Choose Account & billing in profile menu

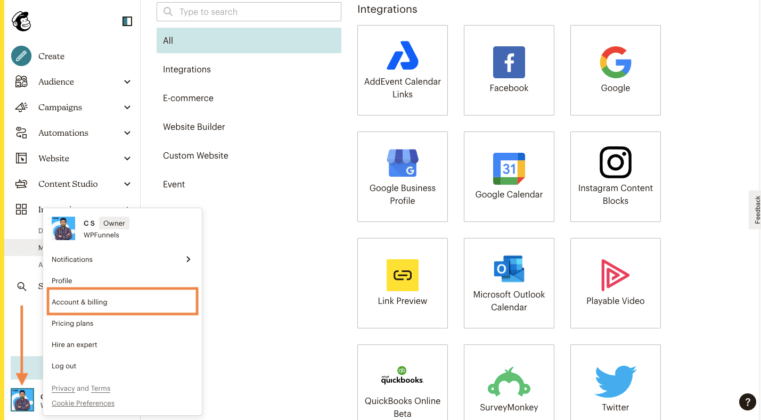pyautogui.click(x=122, y=302)
